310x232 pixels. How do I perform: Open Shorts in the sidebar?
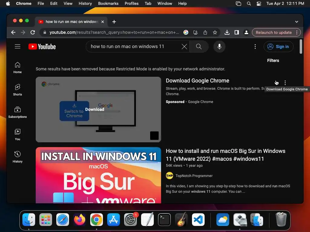(x=18, y=90)
